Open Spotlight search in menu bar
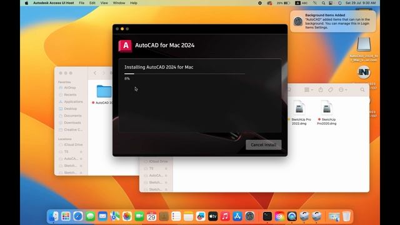Screen dimensions: 400x225 323,3
